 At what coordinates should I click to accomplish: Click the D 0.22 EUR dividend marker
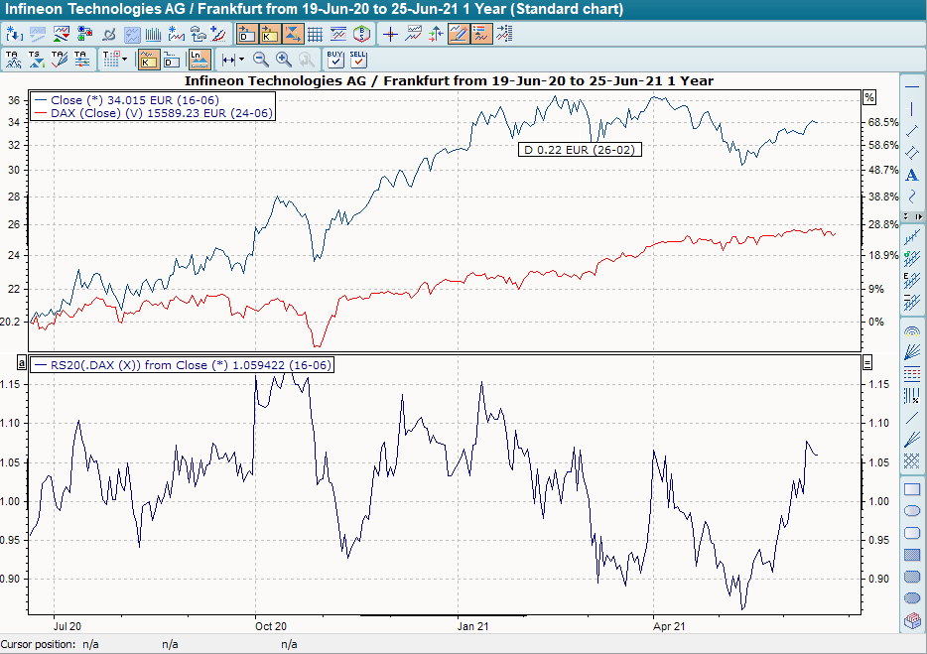[x=580, y=149]
